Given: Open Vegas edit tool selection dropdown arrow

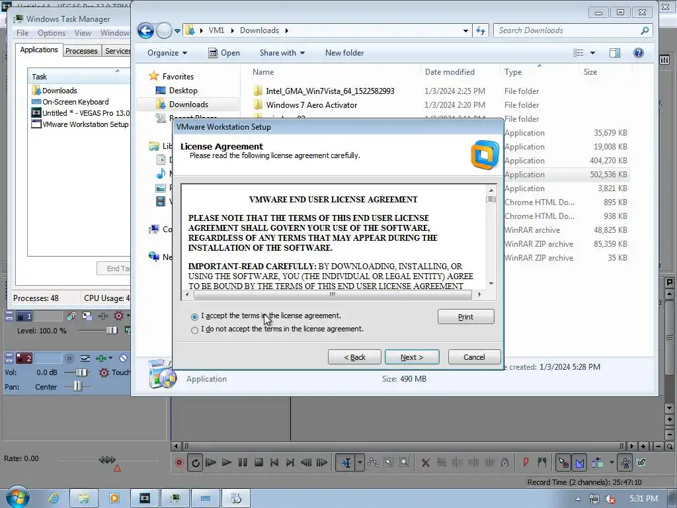Looking at the screenshot, I should [x=359, y=462].
